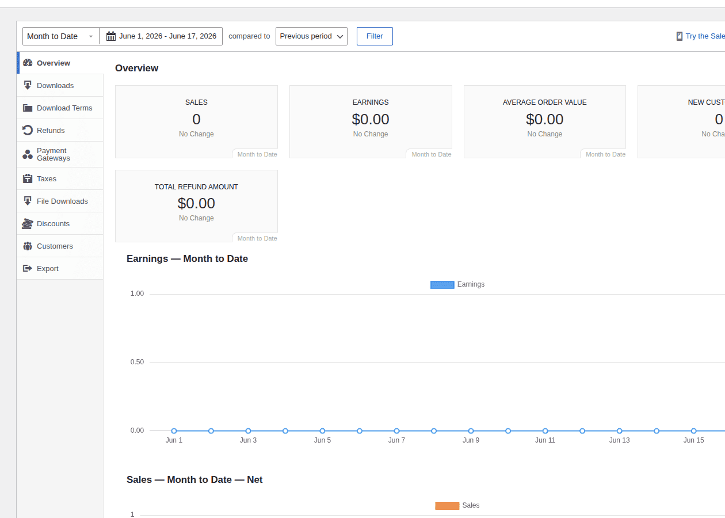
Task: Switch to the Customers tab
Action: (x=60, y=246)
